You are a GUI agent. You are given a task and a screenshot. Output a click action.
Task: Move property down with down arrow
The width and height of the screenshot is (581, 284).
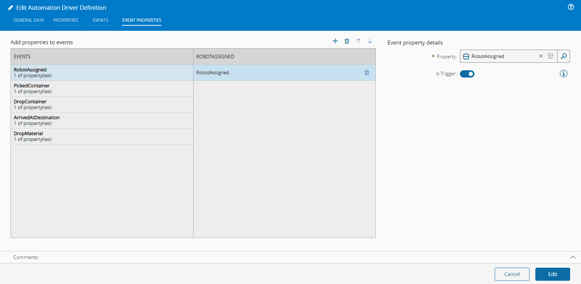[370, 41]
